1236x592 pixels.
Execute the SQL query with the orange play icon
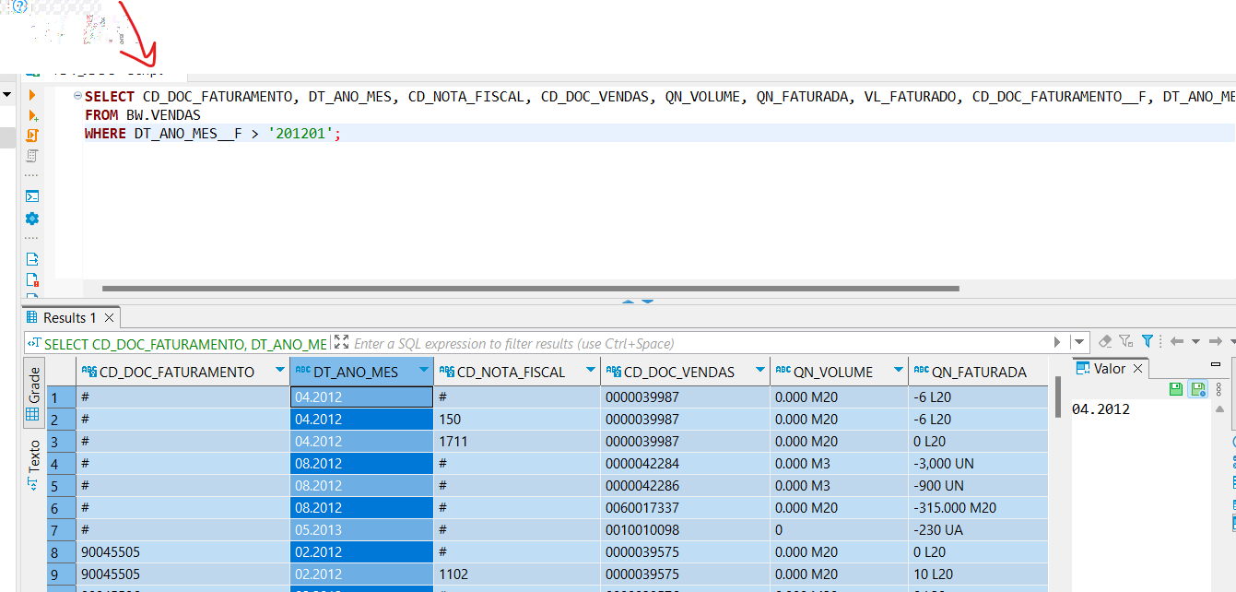[32, 95]
